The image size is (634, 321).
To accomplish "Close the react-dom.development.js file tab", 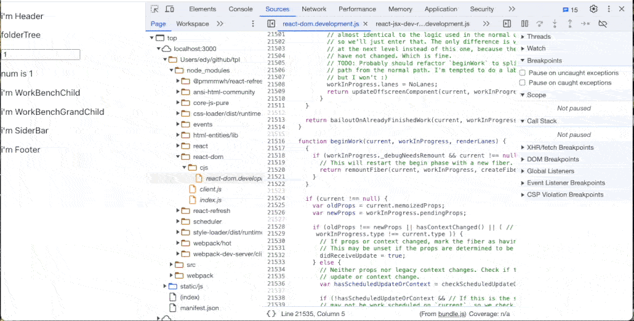I will [365, 24].
